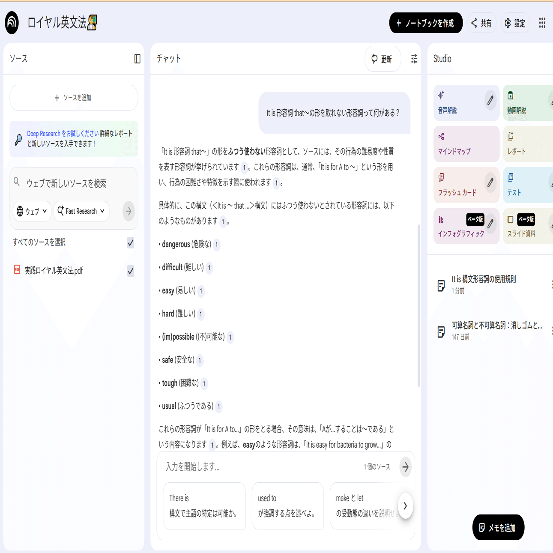Open the Fast Research dropdown
This screenshot has width=553, height=553.
coord(81,211)
